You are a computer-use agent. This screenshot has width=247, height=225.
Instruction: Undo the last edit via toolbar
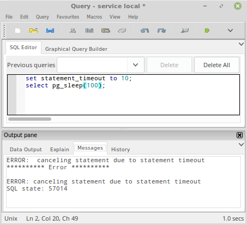point(144,31)
